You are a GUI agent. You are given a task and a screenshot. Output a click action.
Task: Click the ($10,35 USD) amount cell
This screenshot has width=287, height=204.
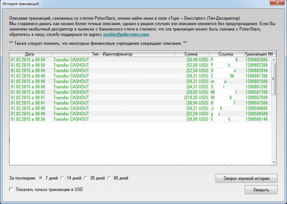196,98
